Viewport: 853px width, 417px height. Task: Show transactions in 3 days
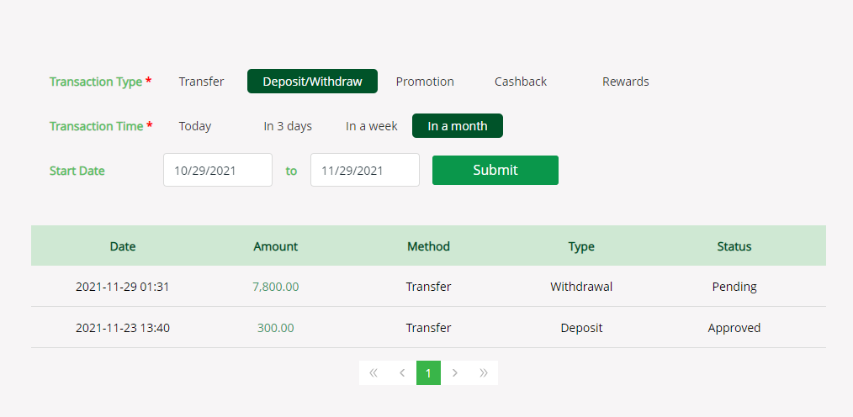288,126
